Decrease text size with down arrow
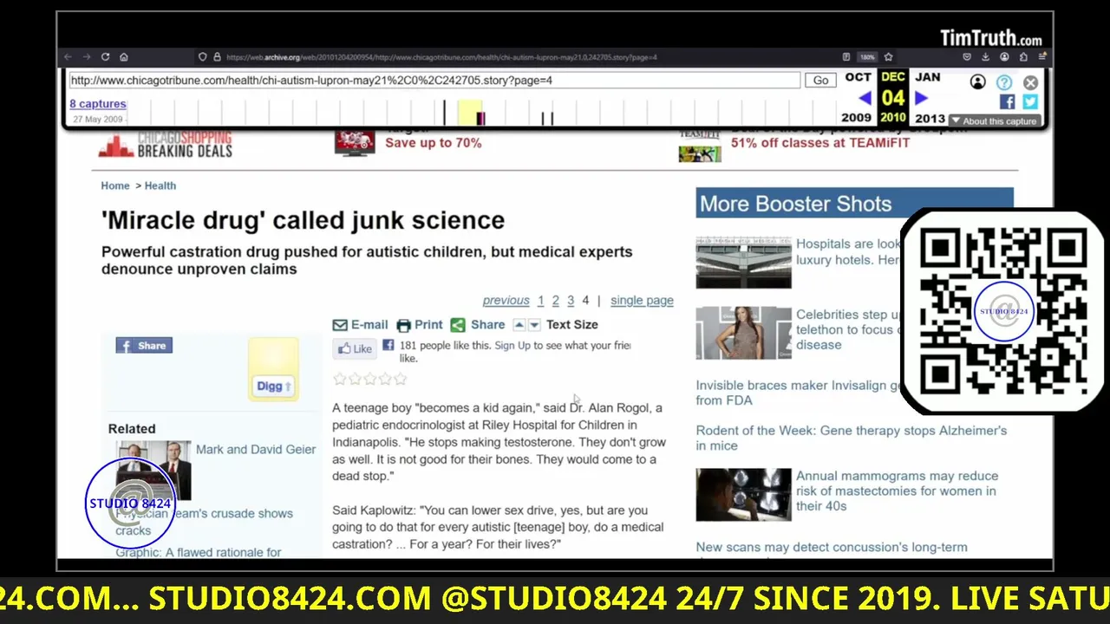 pos(534,325)
